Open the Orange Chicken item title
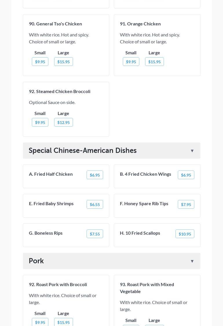 [140, 24]
